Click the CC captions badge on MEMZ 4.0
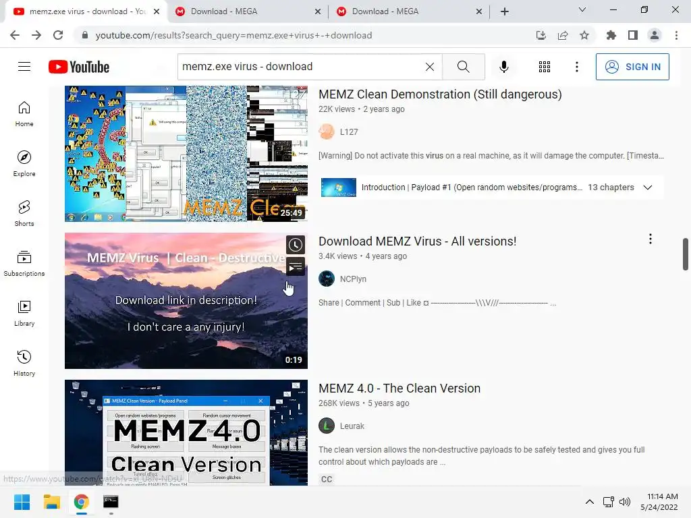The height and width of the screenshot is (518, 691). point(327,480)
